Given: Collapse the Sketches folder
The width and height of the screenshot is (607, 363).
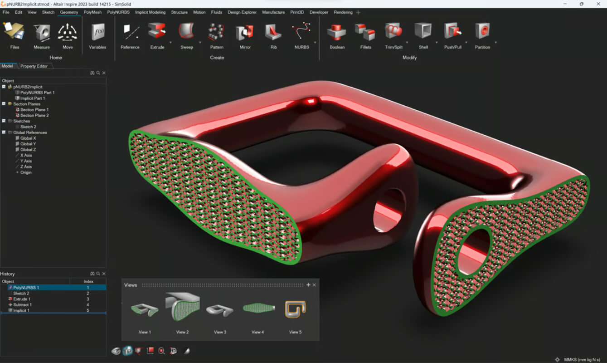Looking at the screenshot, I should coord(4,121).
